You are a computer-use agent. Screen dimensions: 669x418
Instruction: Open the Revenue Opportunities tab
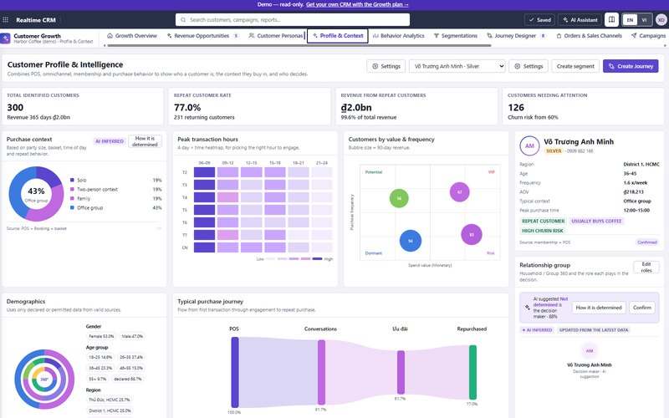(x=202, y=36)
